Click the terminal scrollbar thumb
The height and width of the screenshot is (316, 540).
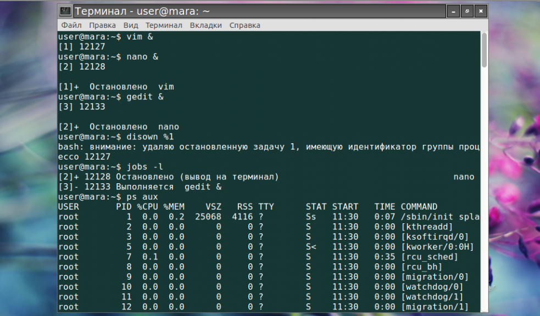pyautogui.click(x=484, y=50)
